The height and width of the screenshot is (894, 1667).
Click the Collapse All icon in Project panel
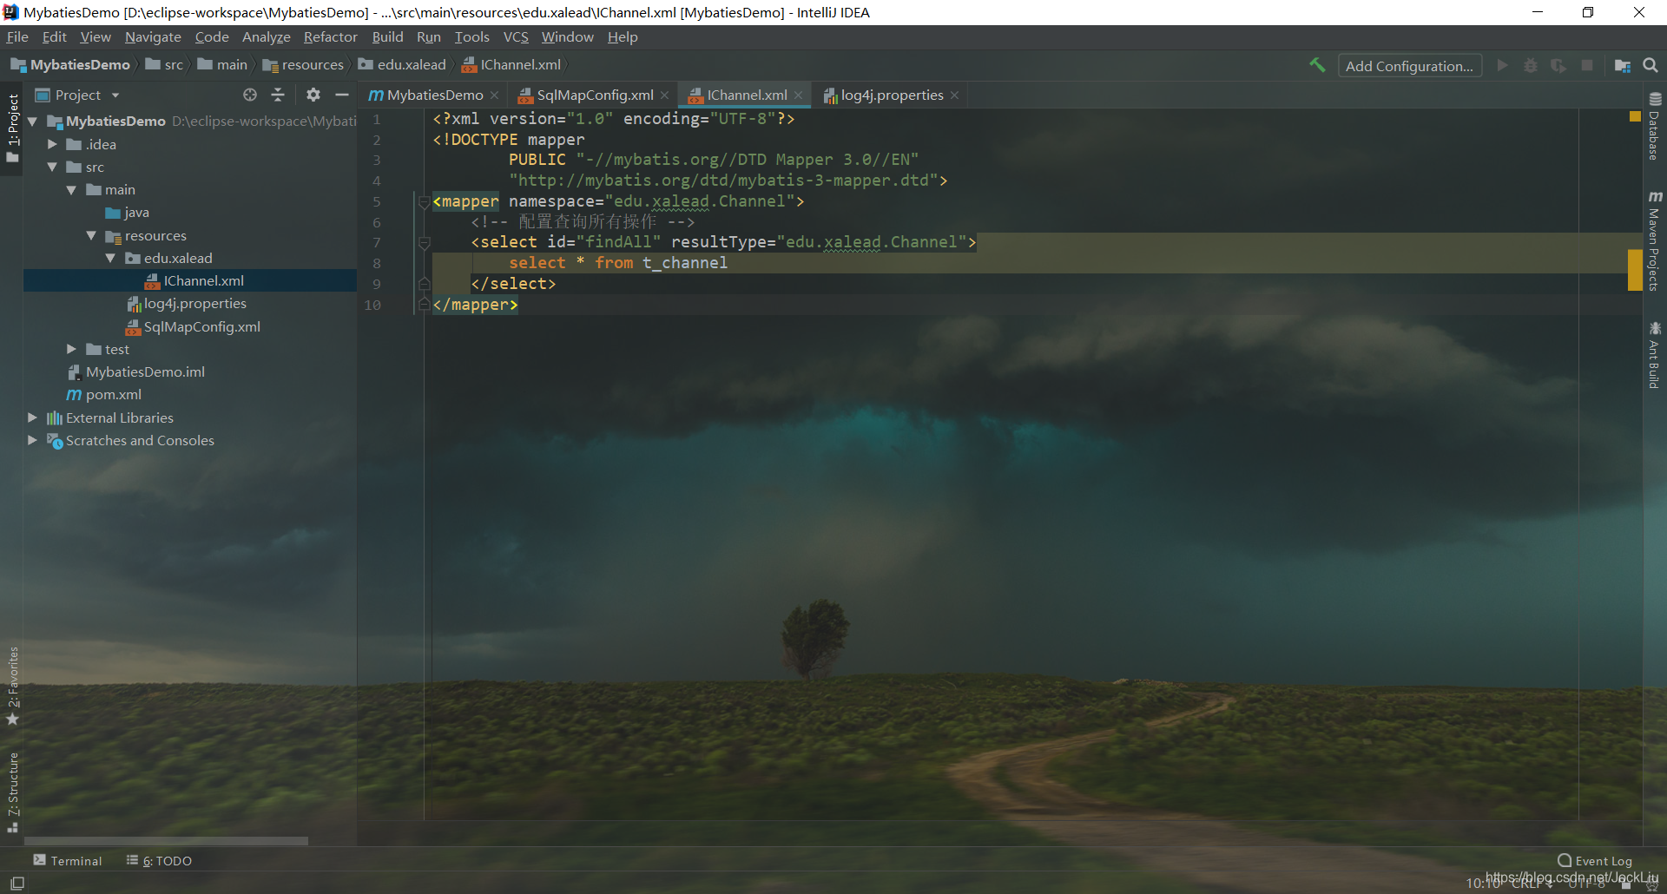pyautogui.click(x=278, y=95)
